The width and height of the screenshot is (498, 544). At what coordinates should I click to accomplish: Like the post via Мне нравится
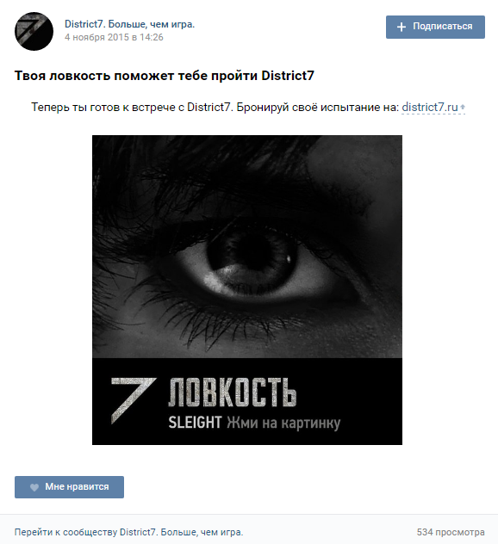[69, 486]
